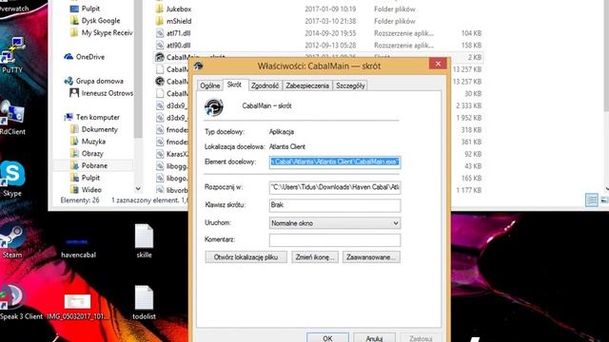Image resolution: width=609 pixels, height=342 pixels.
Task: Open the skille text file on desktop
Action: pyautogui.click(x=144, y=241)
